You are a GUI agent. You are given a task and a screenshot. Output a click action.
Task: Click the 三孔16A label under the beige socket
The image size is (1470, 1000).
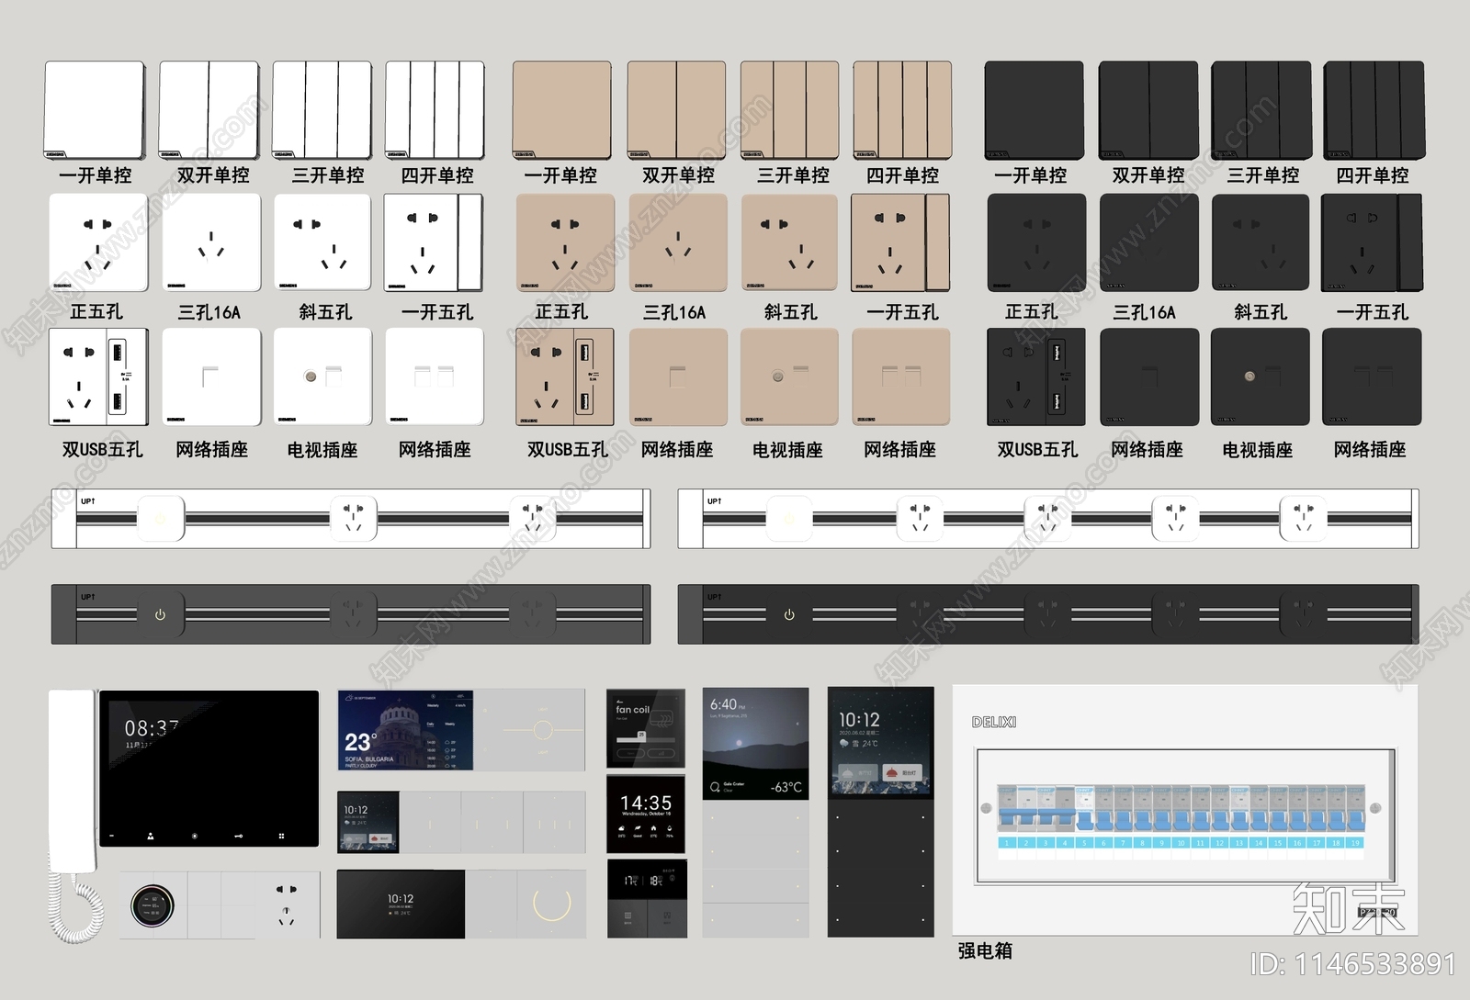674,312
